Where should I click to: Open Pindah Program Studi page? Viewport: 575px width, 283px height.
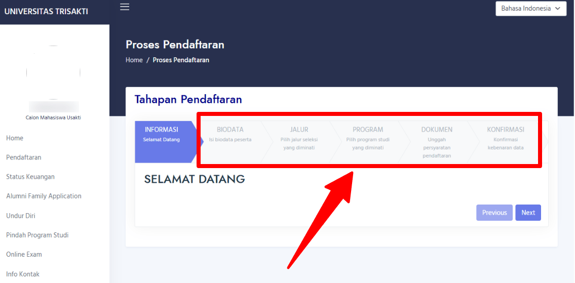click(37, 235)
